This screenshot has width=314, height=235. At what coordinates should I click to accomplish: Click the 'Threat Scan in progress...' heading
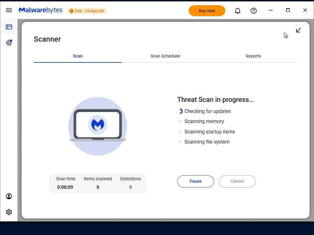[x=215, y=99]
